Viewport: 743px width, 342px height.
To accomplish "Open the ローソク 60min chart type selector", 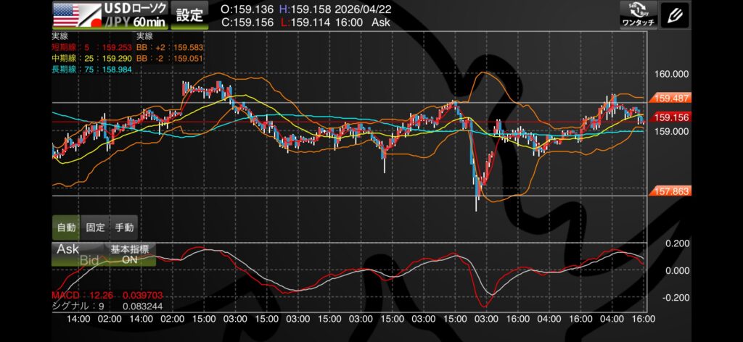I will pyautogui.click(x=135, y=15).
